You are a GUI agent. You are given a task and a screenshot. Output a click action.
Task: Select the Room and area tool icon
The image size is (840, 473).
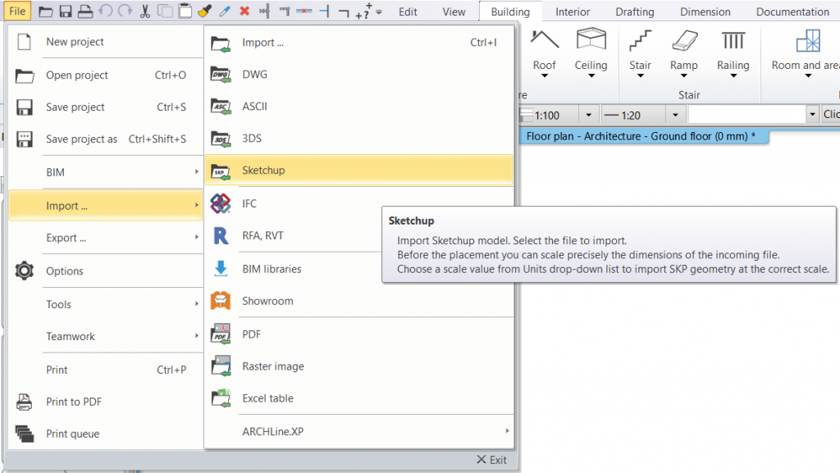[808, 40]
